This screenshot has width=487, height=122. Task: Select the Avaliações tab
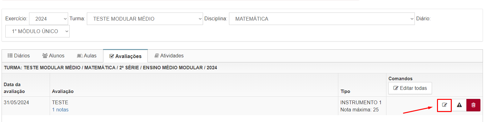coord(125,56)
